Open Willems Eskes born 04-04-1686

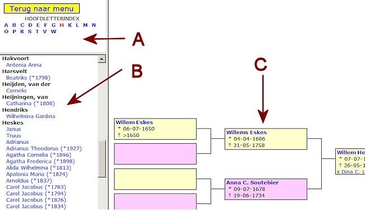(x=247, y=133)
